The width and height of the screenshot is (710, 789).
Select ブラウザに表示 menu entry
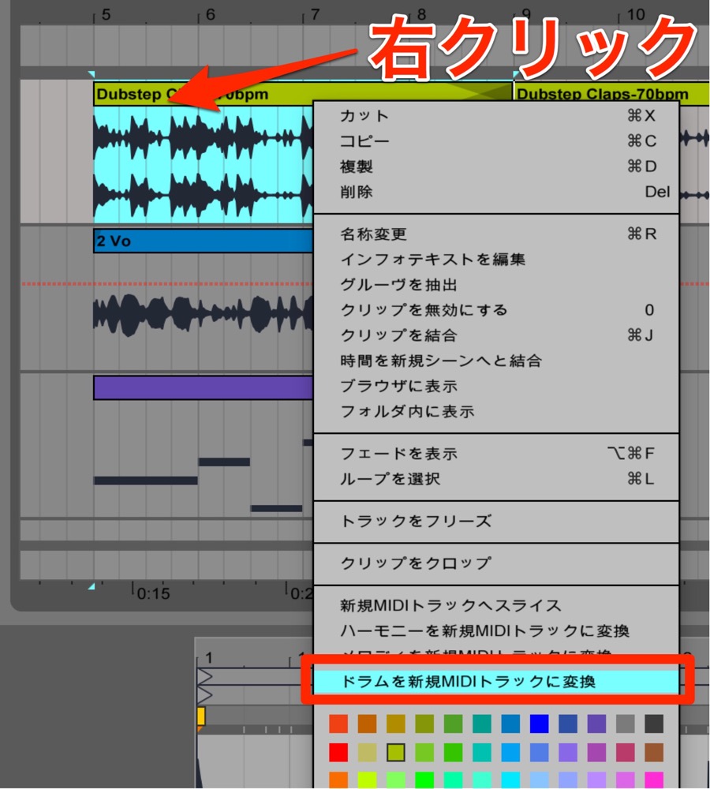pos(496,386)
